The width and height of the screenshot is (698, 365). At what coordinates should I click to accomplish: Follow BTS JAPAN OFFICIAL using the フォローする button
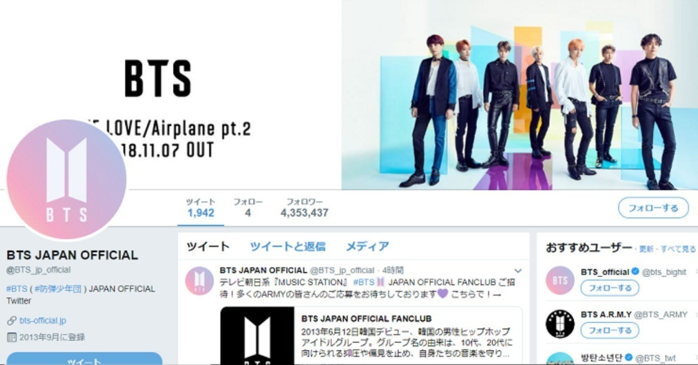(x=653, y=208)
